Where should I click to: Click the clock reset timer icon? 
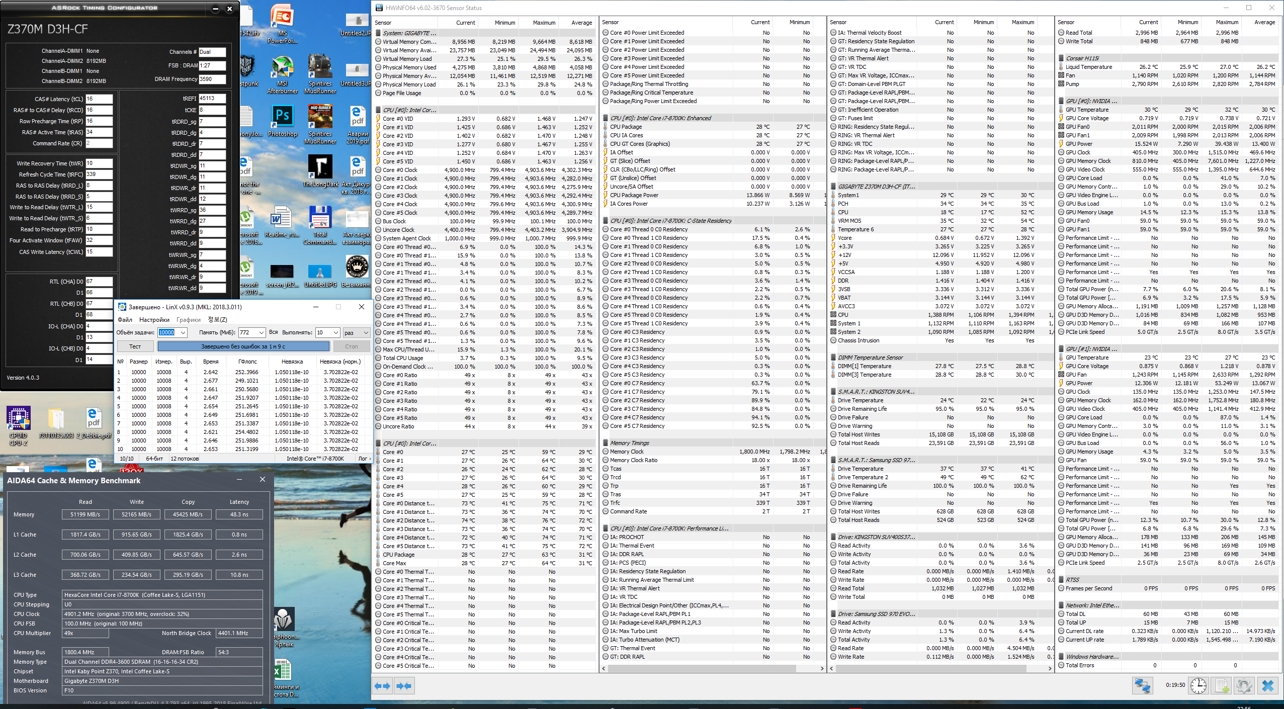coord(1198,686)
